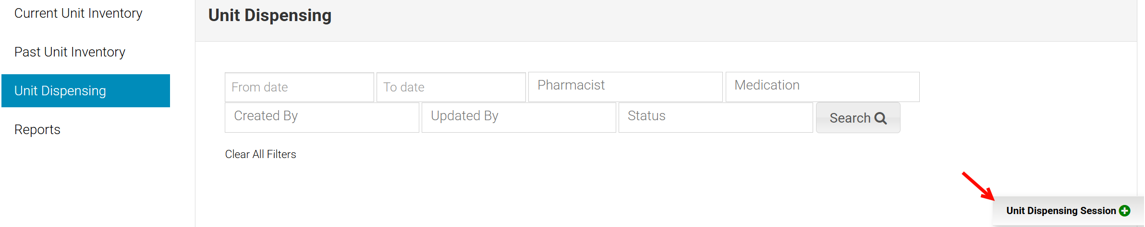The width and height of the screenshot is (1145, 227).
Task: Focus the To date field
Action: 451,87
